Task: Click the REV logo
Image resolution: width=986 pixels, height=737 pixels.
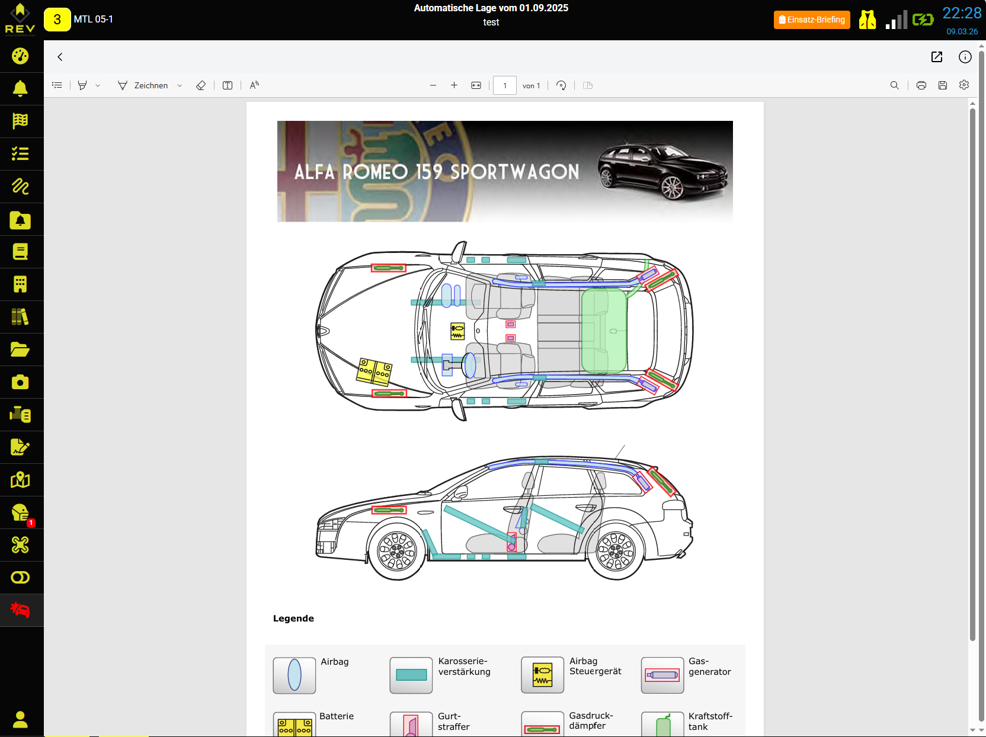Action: [20, 20]
